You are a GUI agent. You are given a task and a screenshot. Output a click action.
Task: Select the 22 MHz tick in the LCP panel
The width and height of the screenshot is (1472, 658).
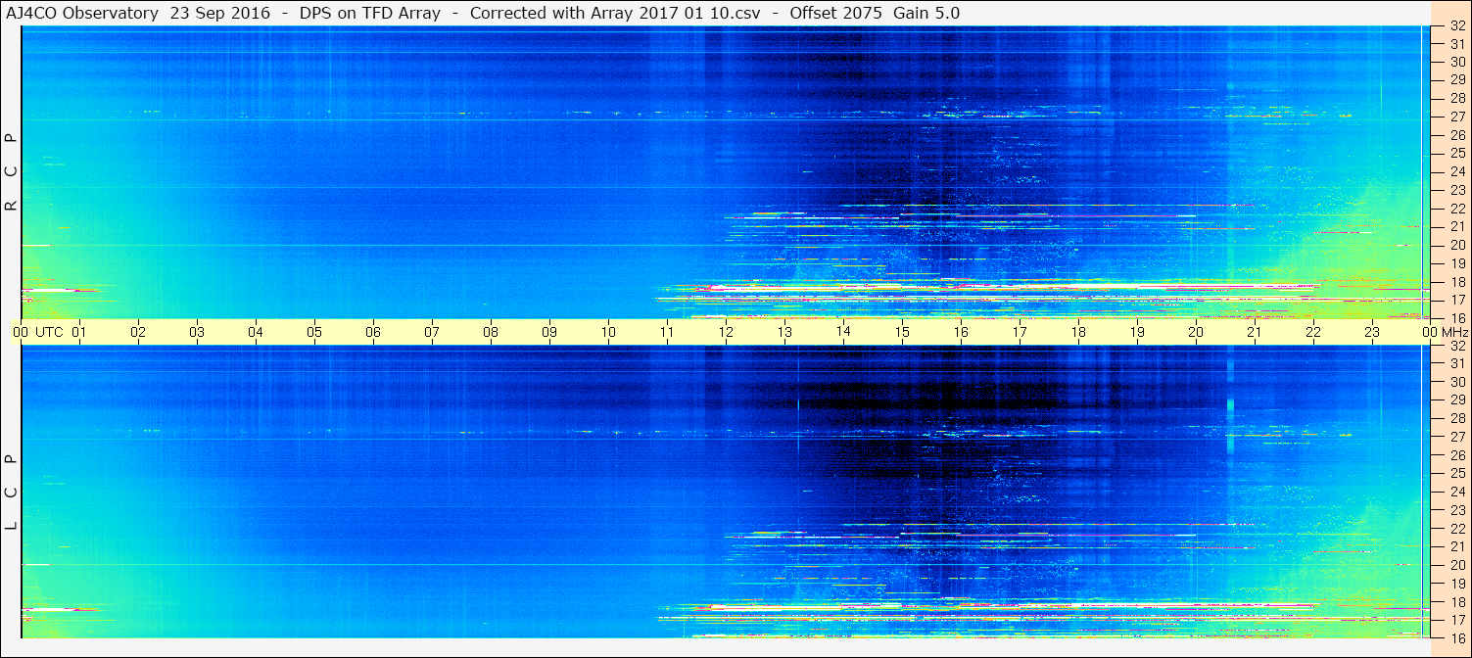(1456, 529)
